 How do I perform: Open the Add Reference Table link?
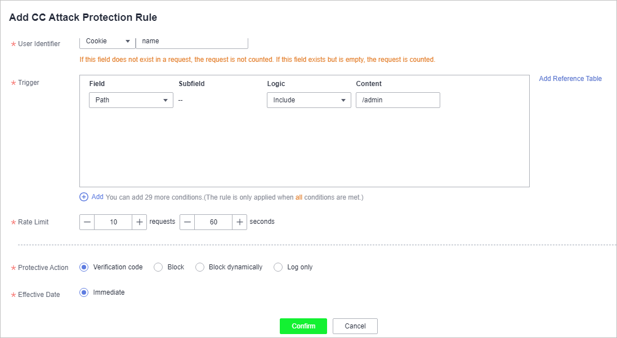[x=570, y=79]
